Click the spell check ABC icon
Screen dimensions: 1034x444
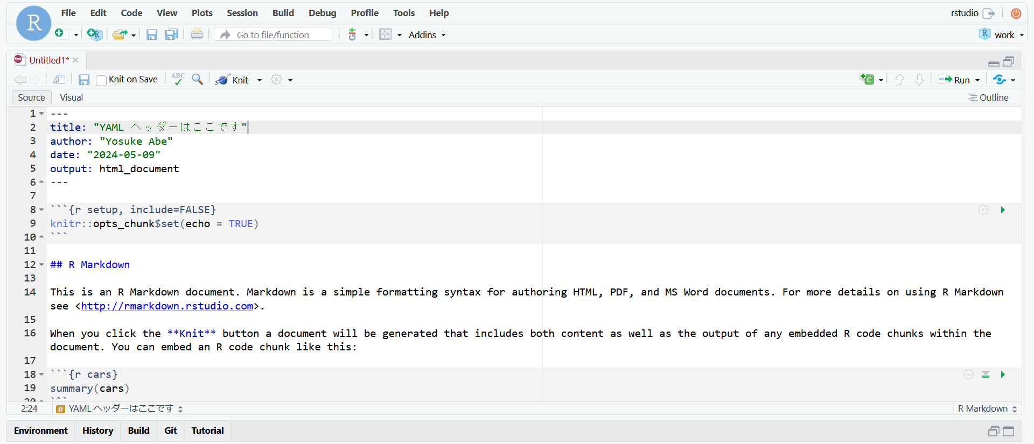pos(178,79)
